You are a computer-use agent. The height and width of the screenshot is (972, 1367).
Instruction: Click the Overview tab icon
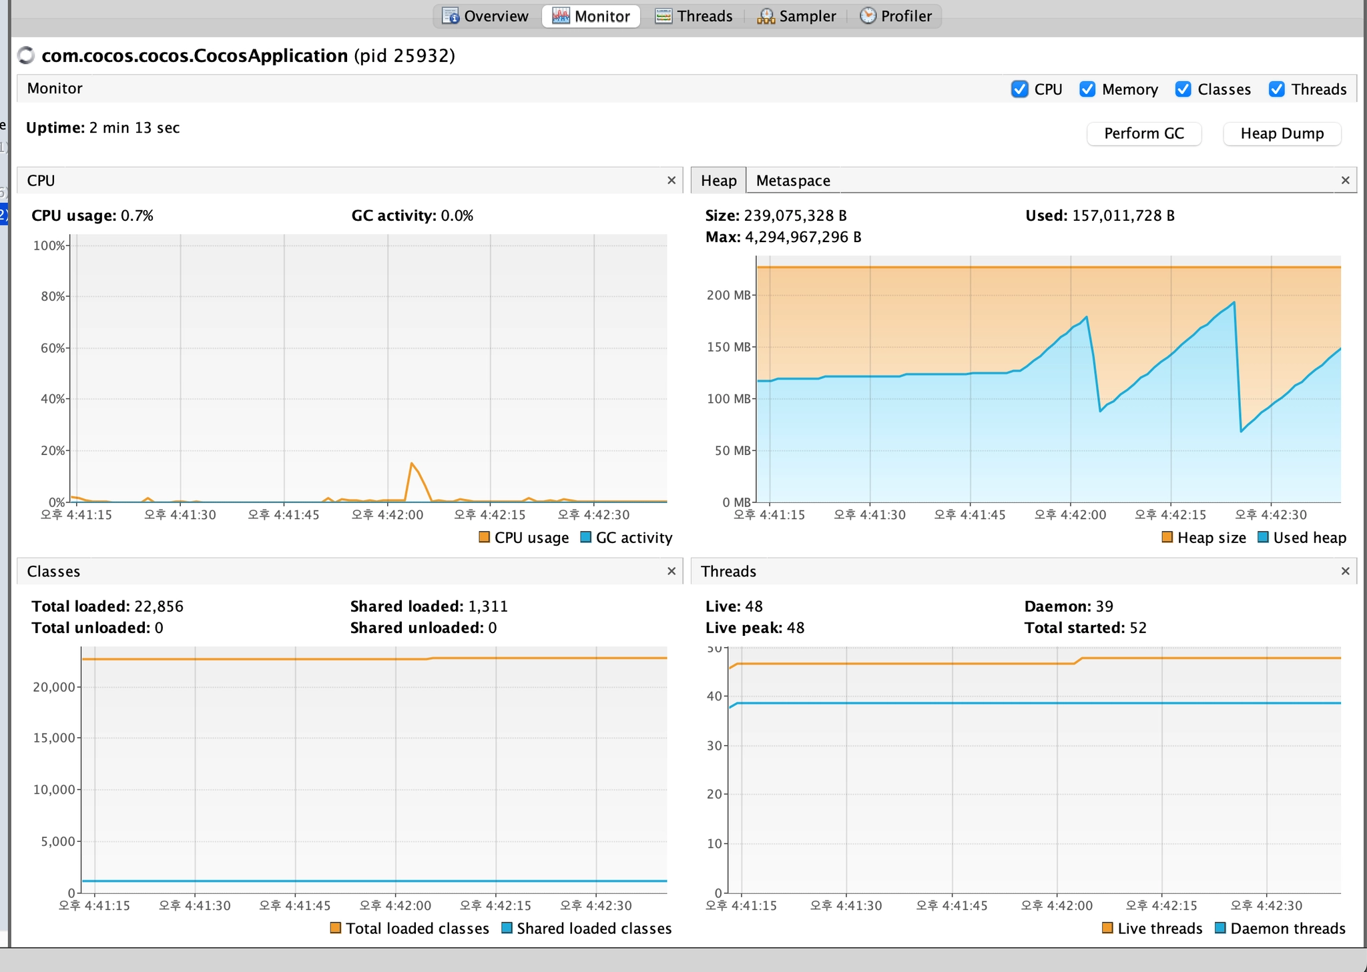451,16
